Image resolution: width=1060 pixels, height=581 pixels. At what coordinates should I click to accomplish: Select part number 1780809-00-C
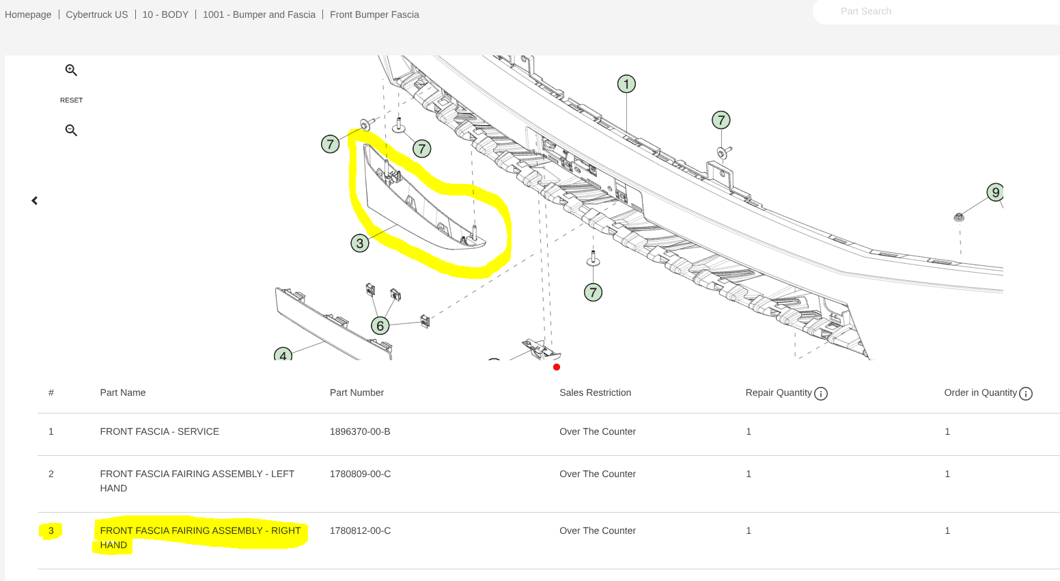click(x=361, y=474)
